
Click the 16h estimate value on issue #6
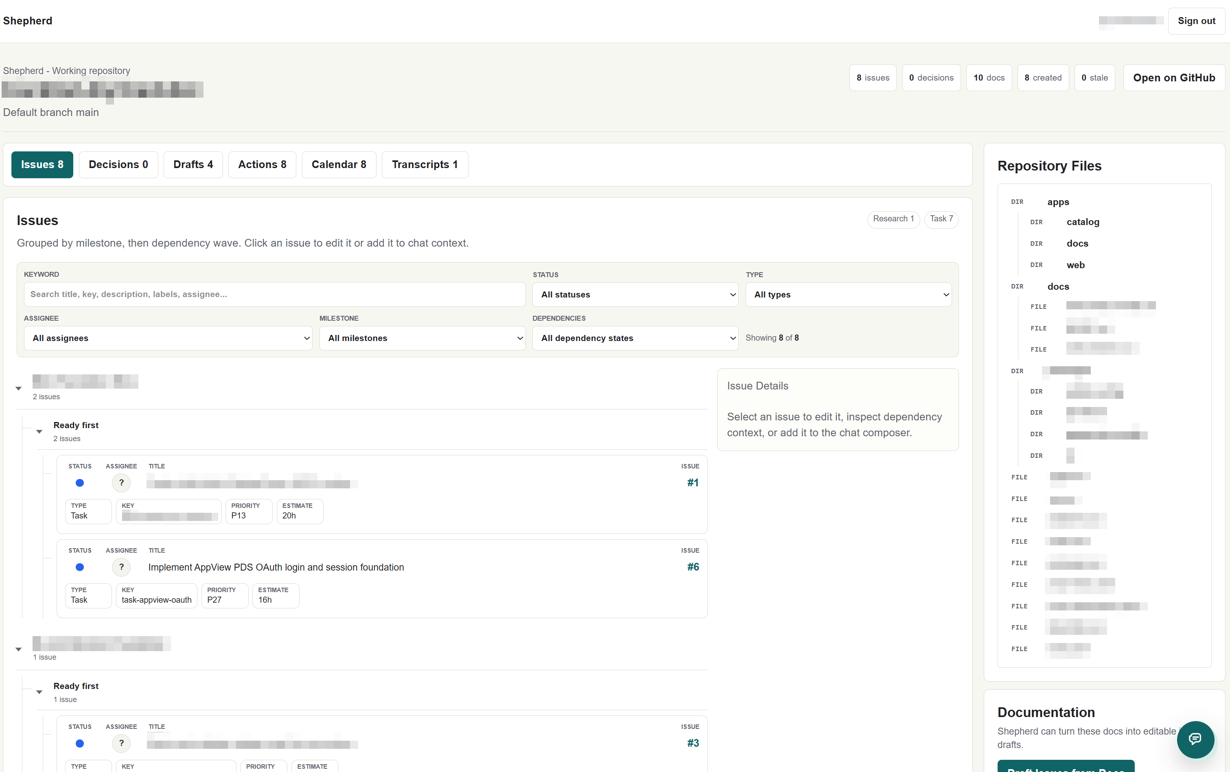click(265, 600)
